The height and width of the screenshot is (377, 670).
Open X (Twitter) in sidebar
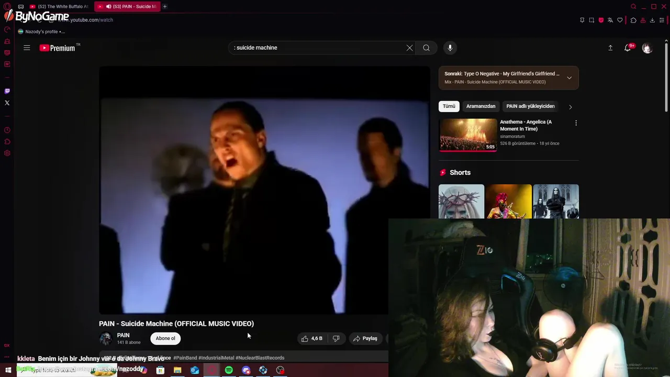7,103
